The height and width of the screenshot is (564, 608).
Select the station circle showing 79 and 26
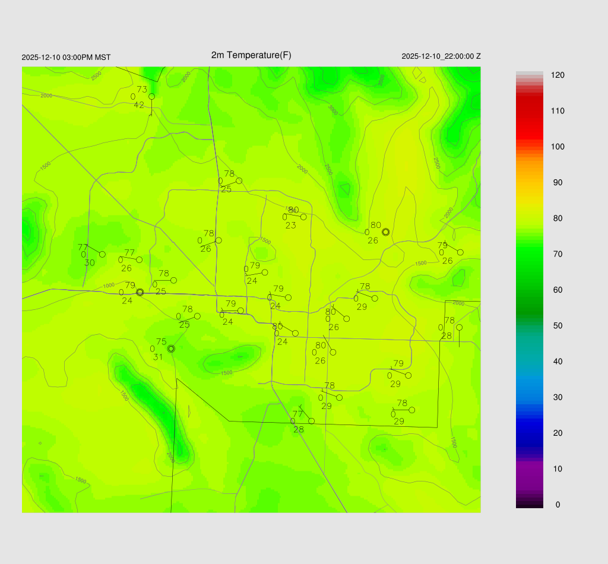[x=460, y=252]
